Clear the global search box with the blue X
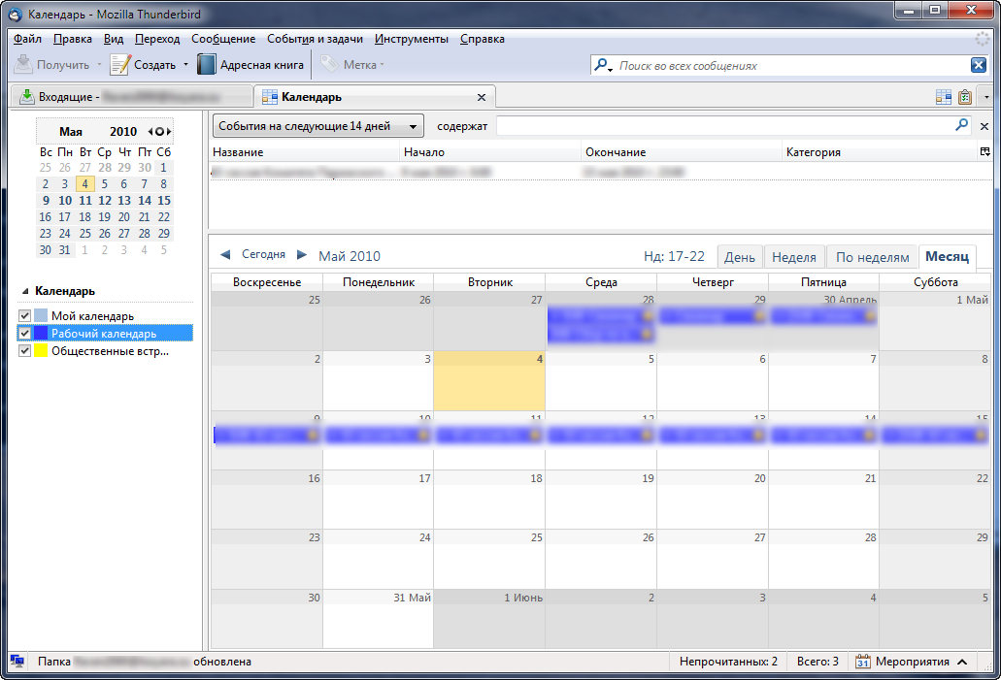Screen dimensions: 1001x680 point(978,65)
